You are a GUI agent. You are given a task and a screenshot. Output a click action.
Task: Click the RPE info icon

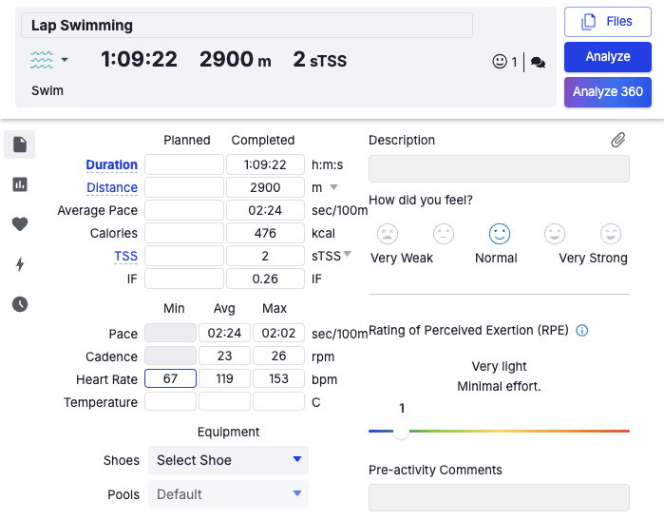(x=582, y=330)
